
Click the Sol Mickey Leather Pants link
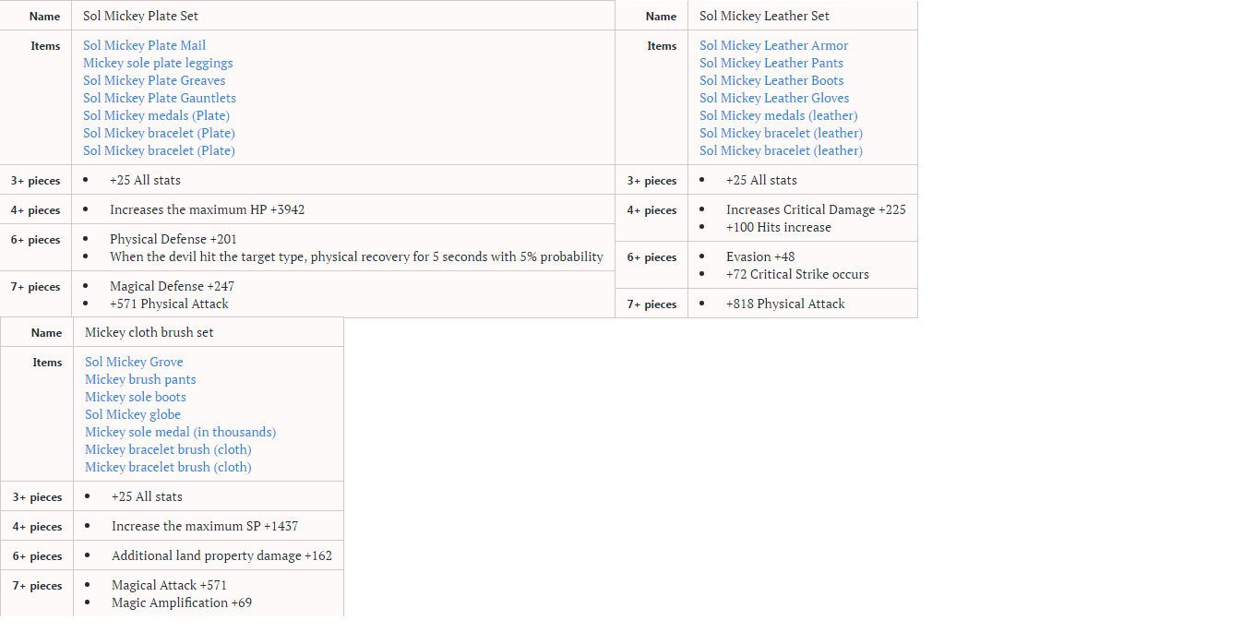[771, 63]
